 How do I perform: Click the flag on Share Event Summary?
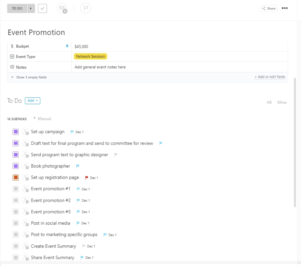coord(82,258)
